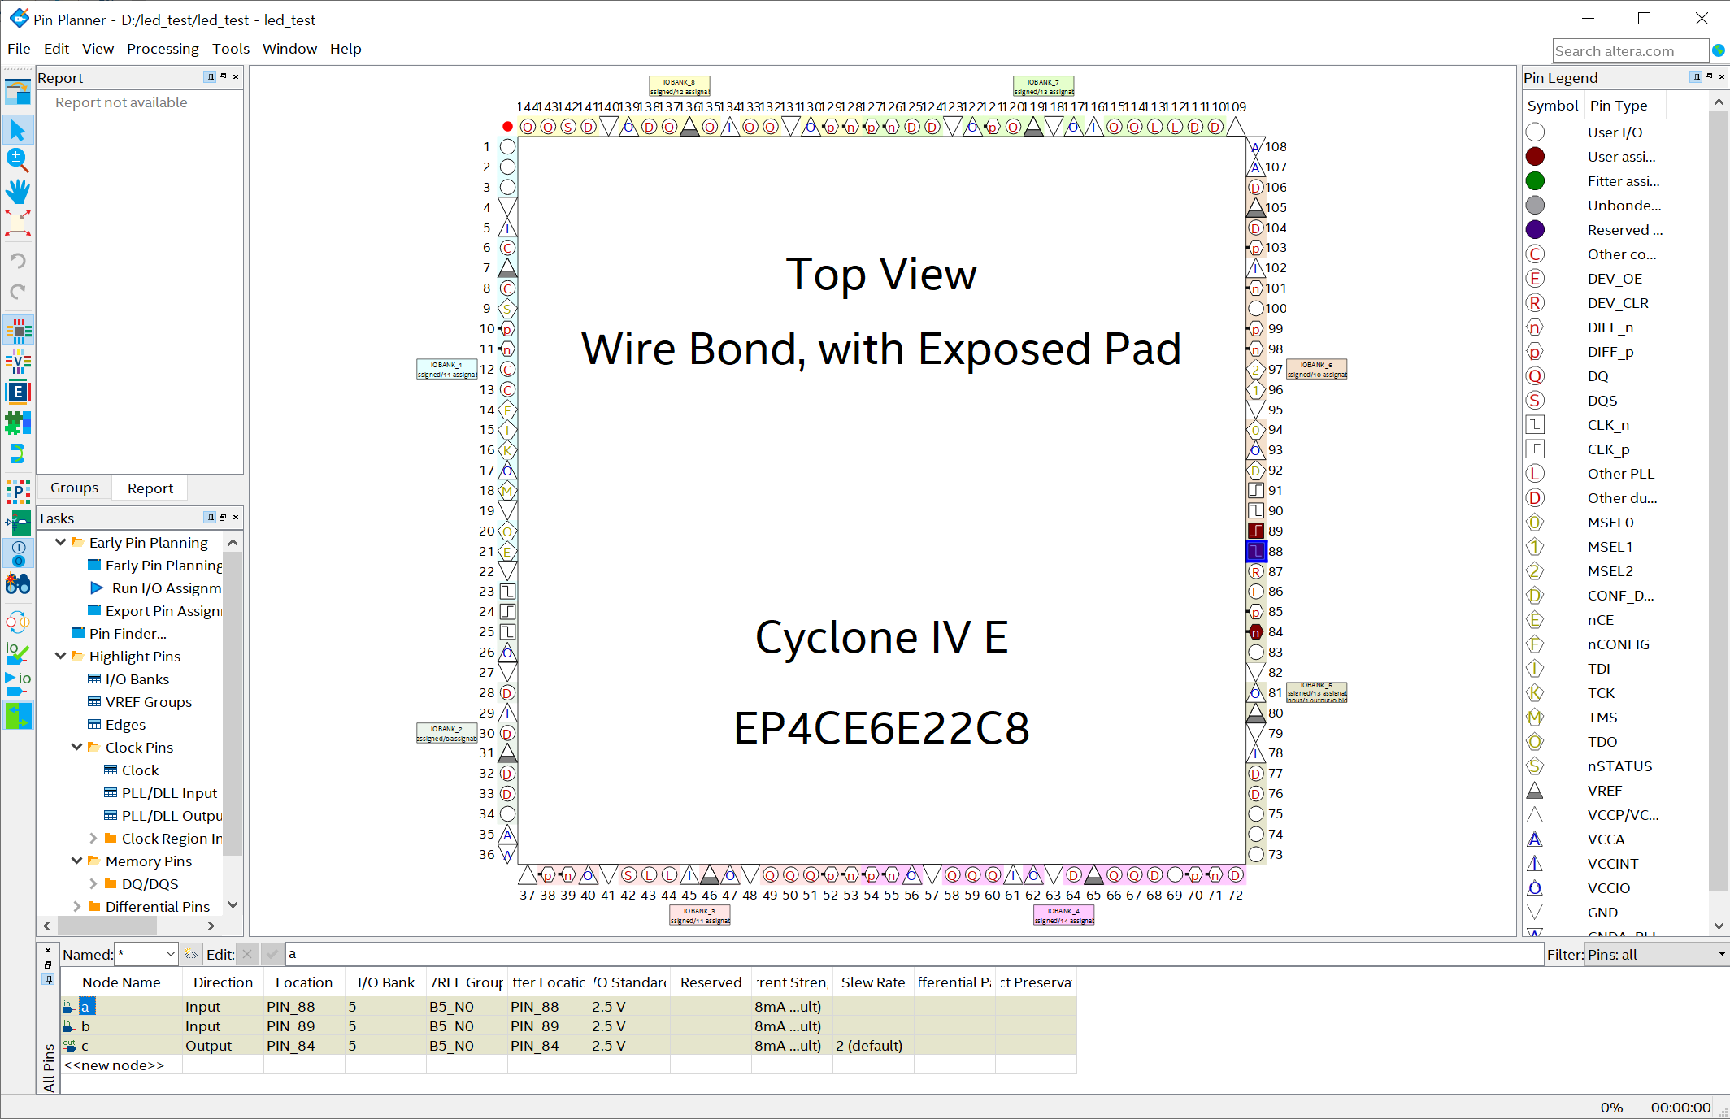Click the redo arrow icon
The image size is (1730, 1119).
pyautogui.click(x=18, y=292)
